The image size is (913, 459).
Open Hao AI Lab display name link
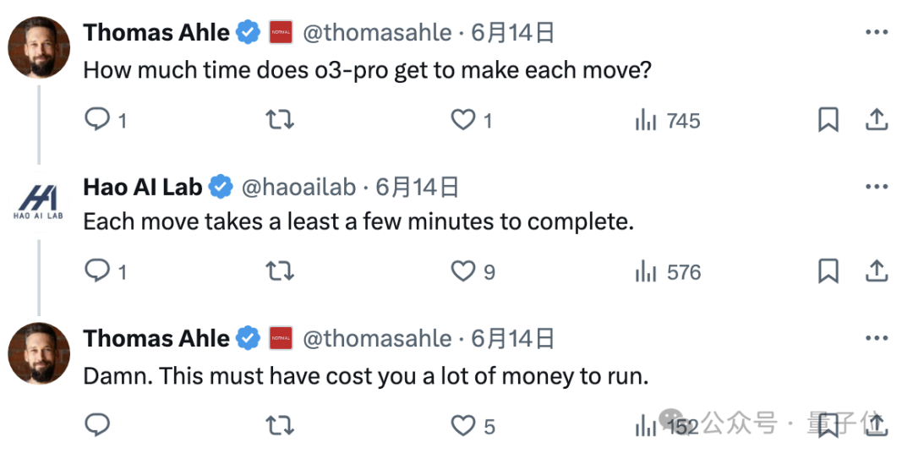(x=142, y=186)
